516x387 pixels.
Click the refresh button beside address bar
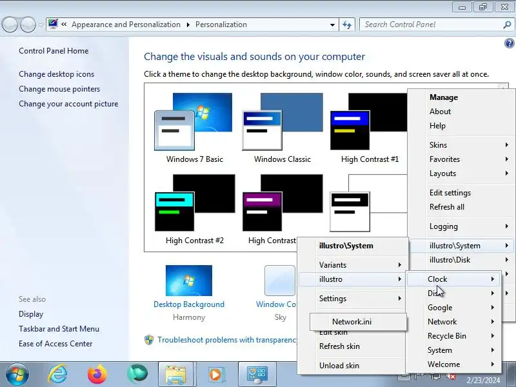pyautogui.click(x=347, y=25)
